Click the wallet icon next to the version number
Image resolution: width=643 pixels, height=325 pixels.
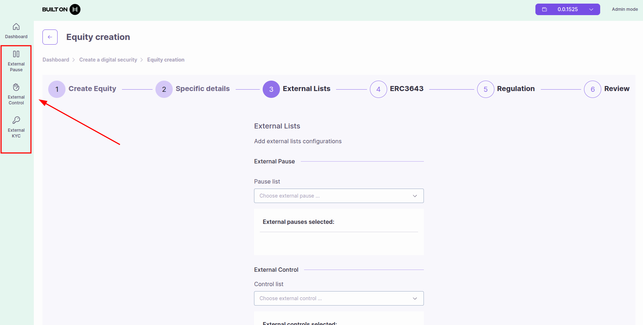(x=544, y=9)
